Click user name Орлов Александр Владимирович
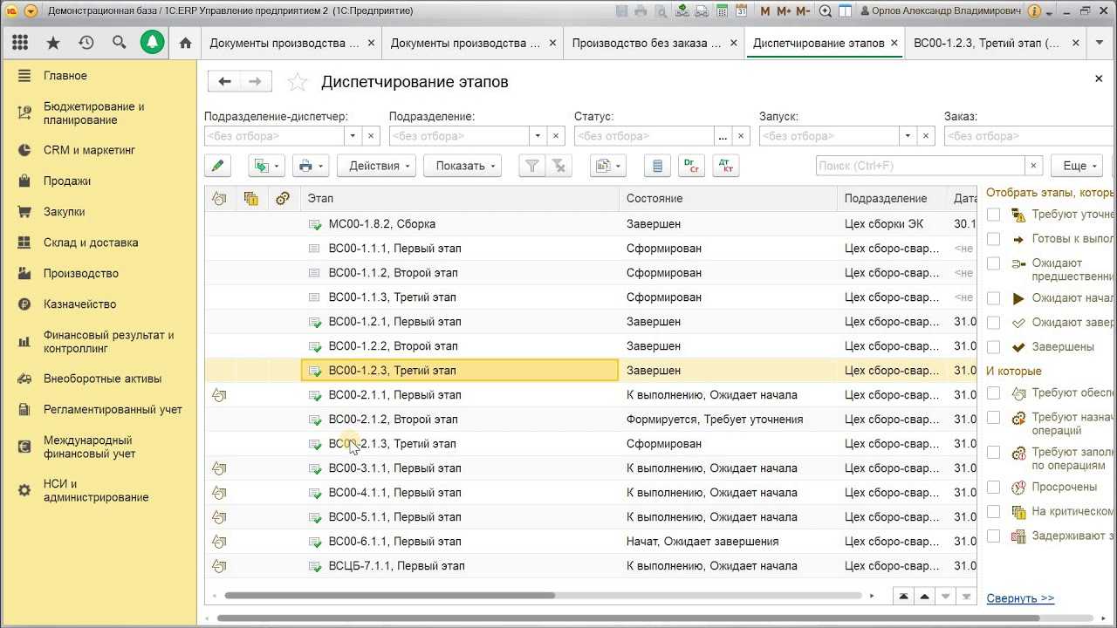 946,11
